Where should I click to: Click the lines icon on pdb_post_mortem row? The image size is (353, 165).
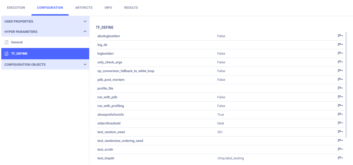pos(340,80)
